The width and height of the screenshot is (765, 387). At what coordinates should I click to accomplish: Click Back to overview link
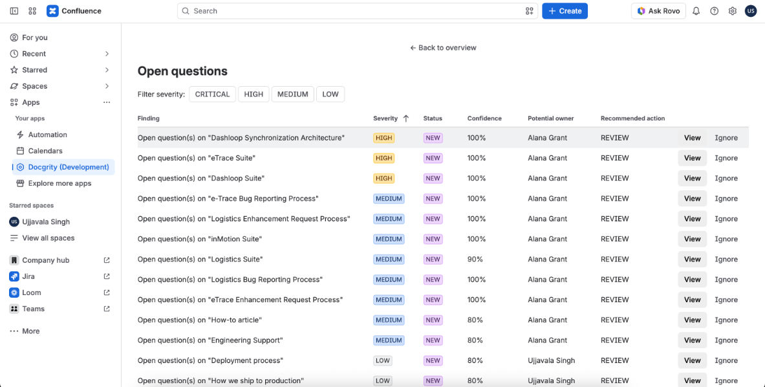click(443, 48)
